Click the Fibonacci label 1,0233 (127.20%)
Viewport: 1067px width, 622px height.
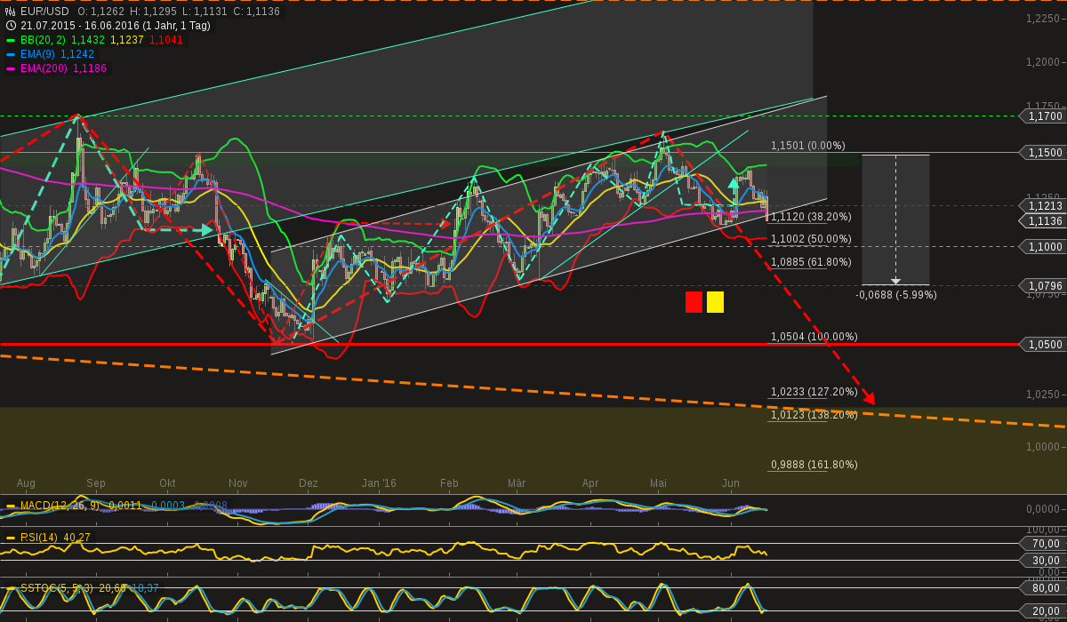click(814, 392)
